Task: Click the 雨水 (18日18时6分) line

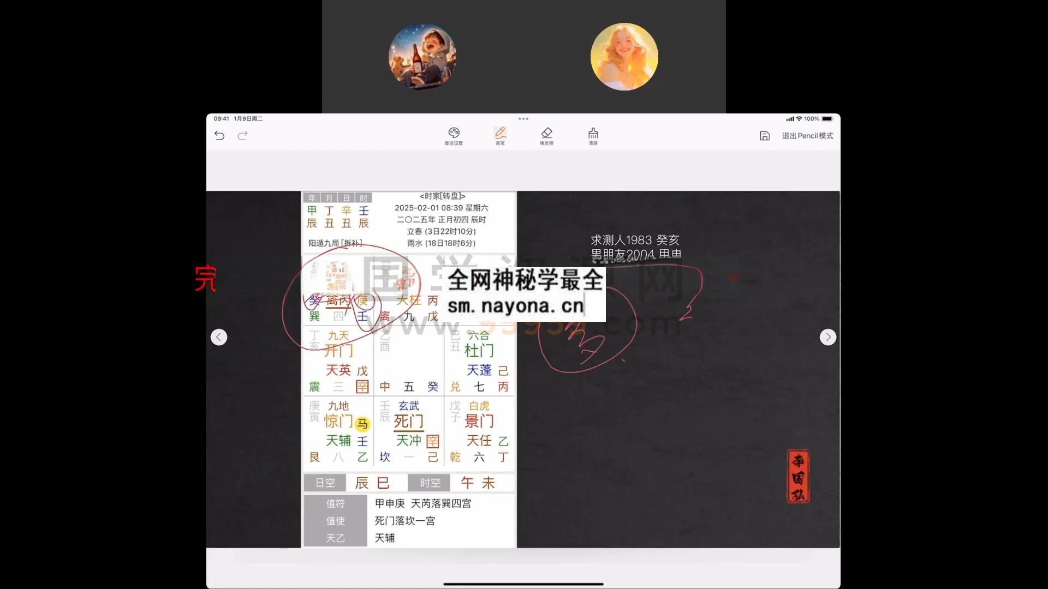Action: point(442,243)
